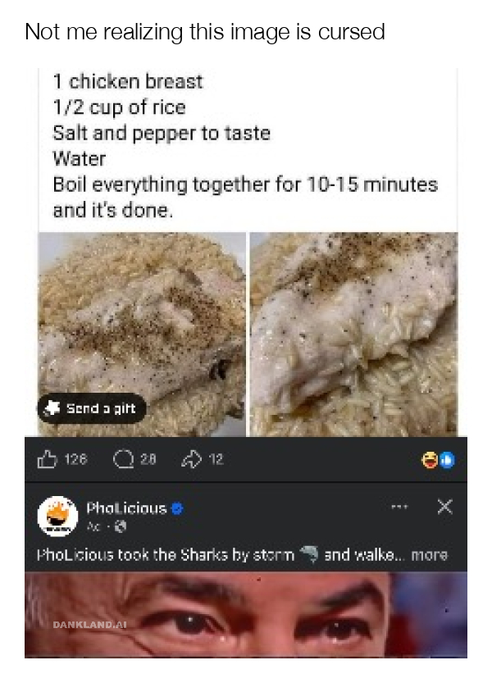View the post's reaction emojis
Screen dimensions: 492x683
(x=440, y=461)
